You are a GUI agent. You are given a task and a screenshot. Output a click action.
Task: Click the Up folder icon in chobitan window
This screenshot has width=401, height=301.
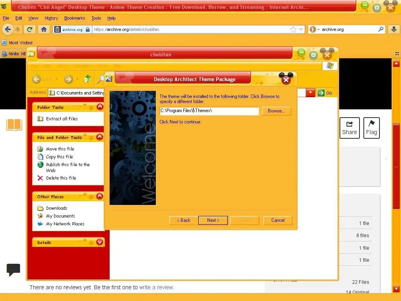[x=87, y=79]
